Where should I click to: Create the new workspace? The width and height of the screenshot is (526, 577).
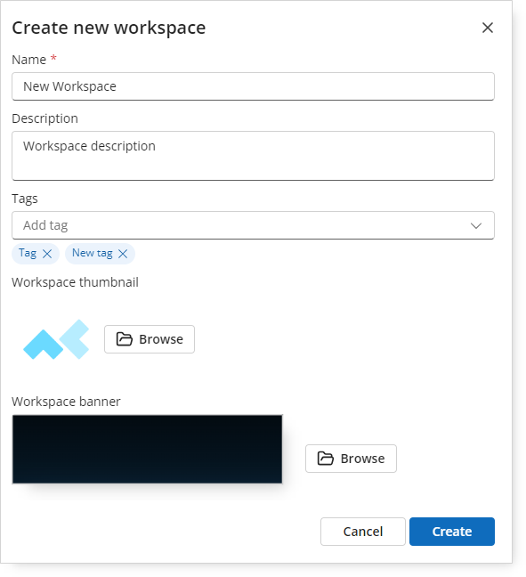tap(452, 532)
